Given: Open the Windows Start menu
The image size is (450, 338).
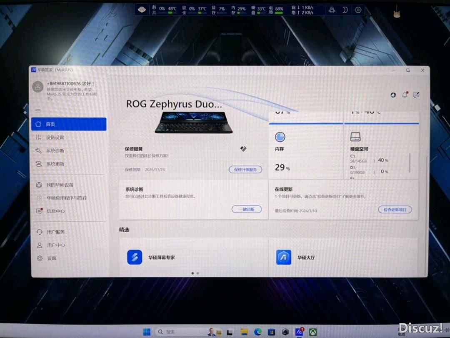Looking at the screenshot, I should tap(147, 332).
